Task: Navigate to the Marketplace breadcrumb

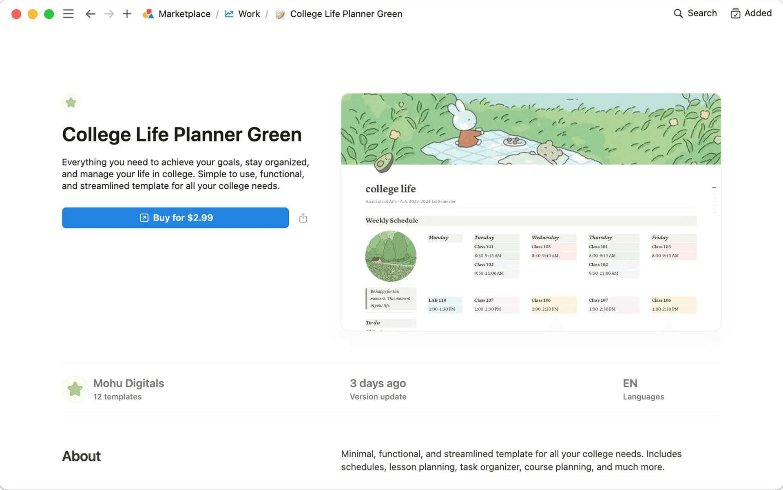Action: tap(184, 13)
